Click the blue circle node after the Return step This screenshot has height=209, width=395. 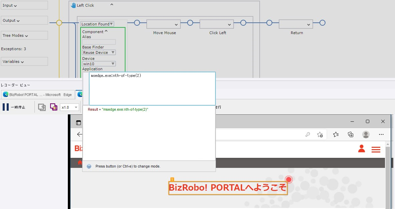coord(322,23)
